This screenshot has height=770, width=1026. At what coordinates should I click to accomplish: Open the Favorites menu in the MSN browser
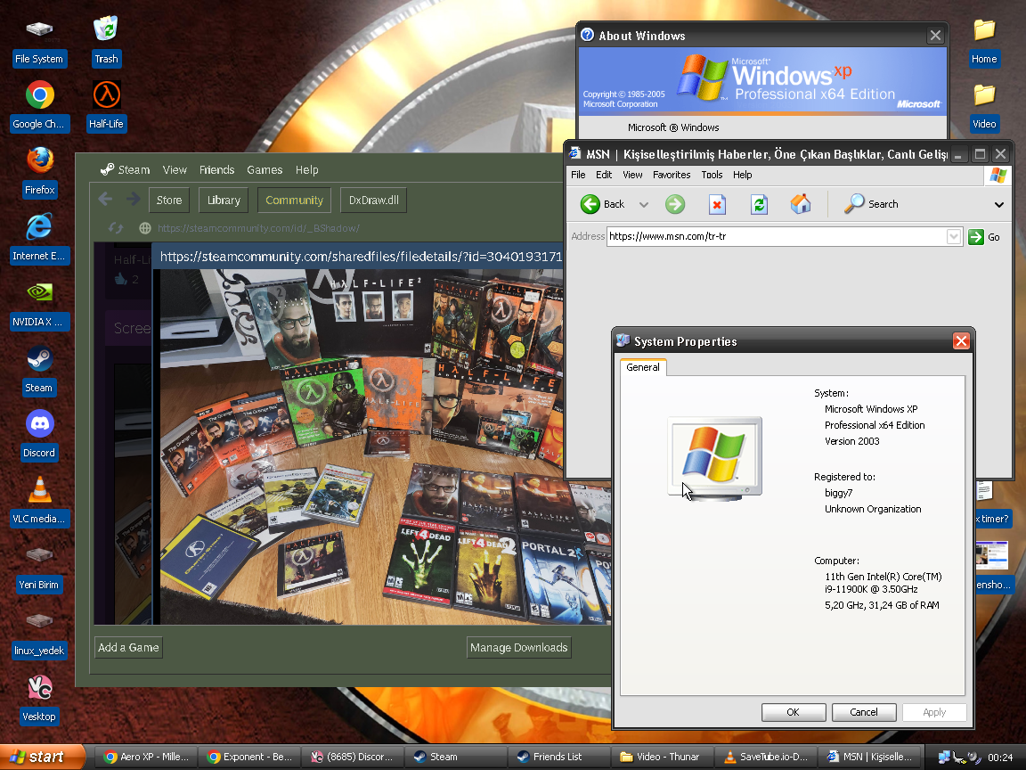(672, 175)
